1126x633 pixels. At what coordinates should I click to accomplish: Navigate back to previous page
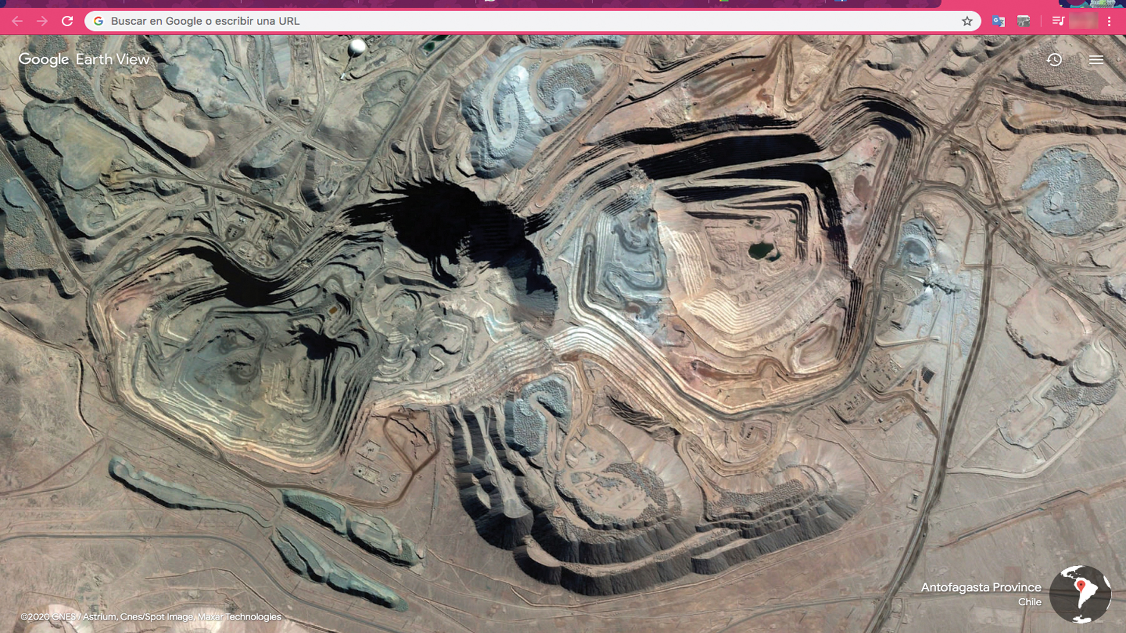(x=17, y=21)
